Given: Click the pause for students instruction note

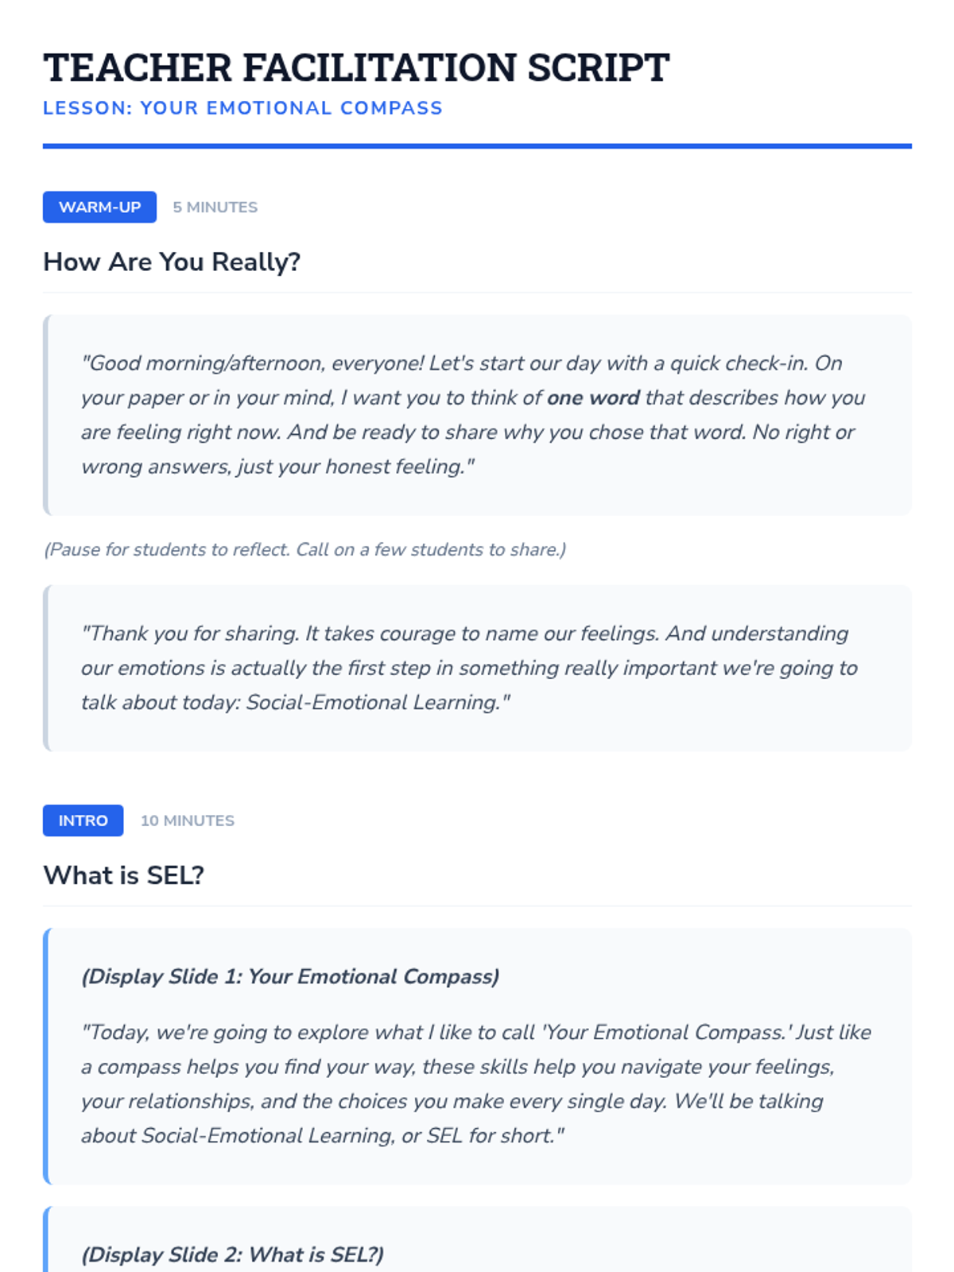Looking at the screenshot, I should click(304, 549).
